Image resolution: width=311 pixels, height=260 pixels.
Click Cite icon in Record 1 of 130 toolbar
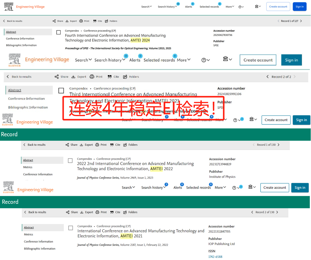[x=112, y=145]
